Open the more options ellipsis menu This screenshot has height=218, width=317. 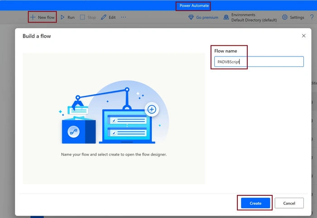(x=123, y=17)
